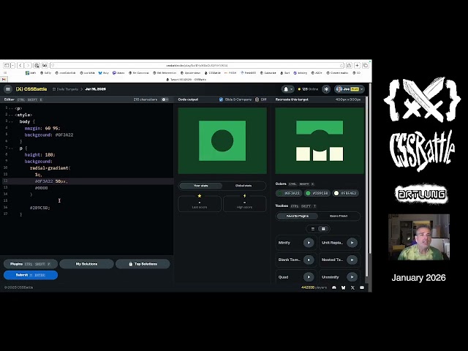Open the Daily Targets breadcrumb
Viewport: 468px width, 351px height.
tap(65, 89)
